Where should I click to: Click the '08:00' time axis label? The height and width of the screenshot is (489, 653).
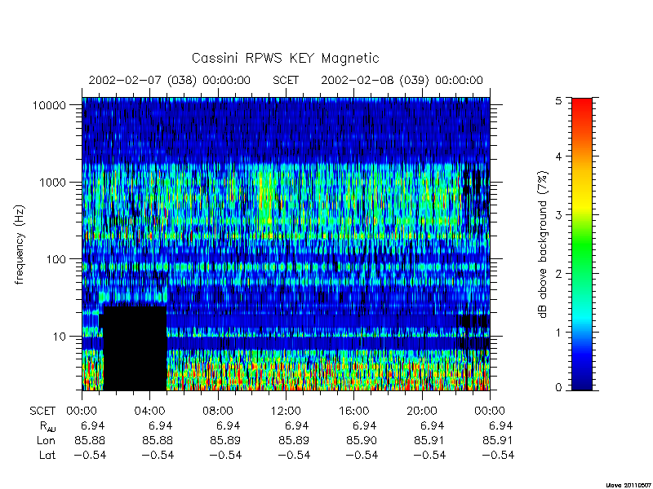tap(218, 412)
